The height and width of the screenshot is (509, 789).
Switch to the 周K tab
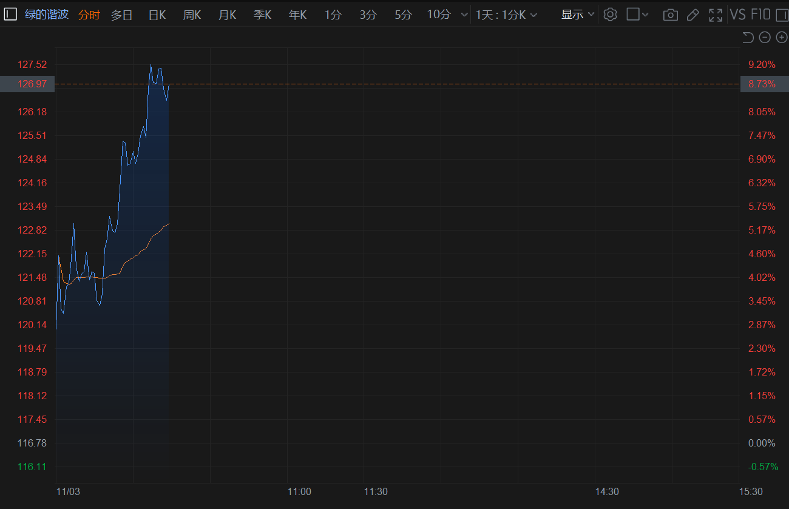coord(192,15)
